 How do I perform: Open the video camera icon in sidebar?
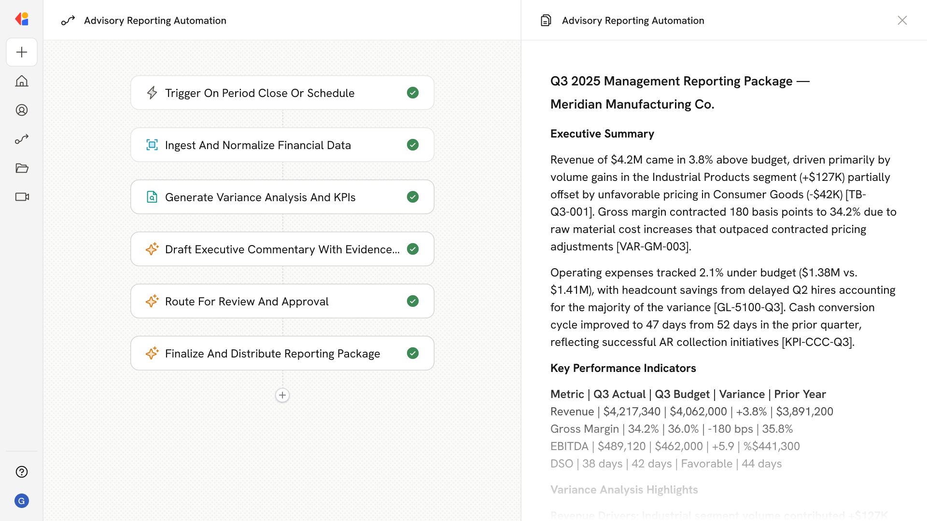click(x=22, y=197)
